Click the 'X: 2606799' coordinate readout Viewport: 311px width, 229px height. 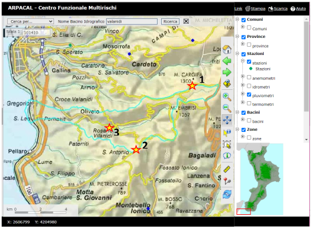pyautogui.click(x=18, y=222)
